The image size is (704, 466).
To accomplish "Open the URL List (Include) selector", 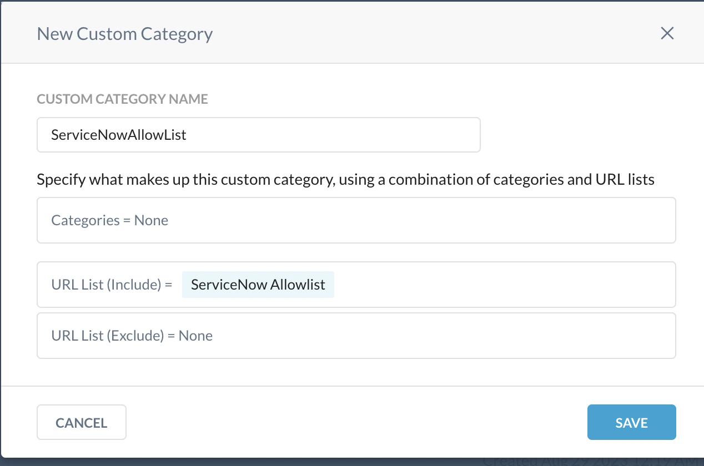I will point(356,285).
